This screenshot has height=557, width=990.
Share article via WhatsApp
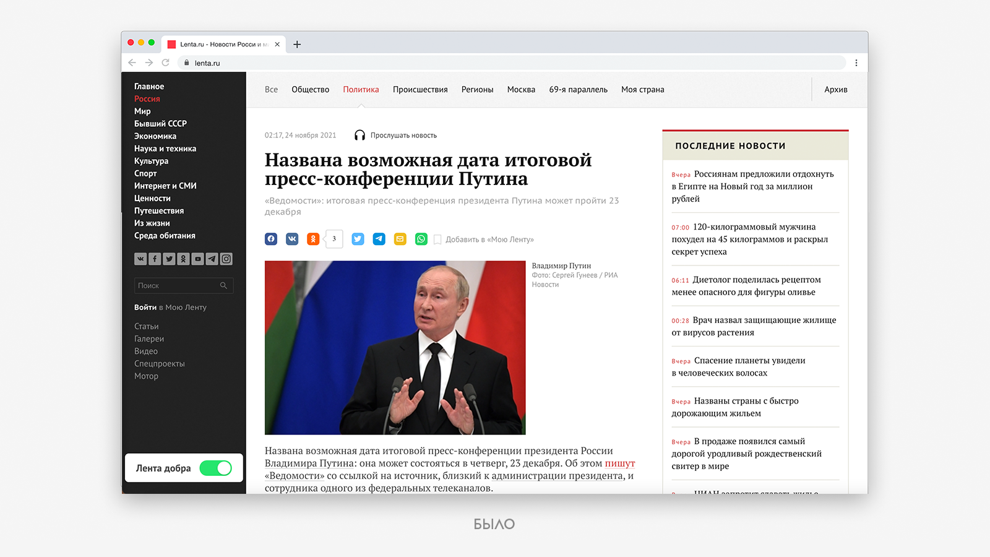pos(421,239)
